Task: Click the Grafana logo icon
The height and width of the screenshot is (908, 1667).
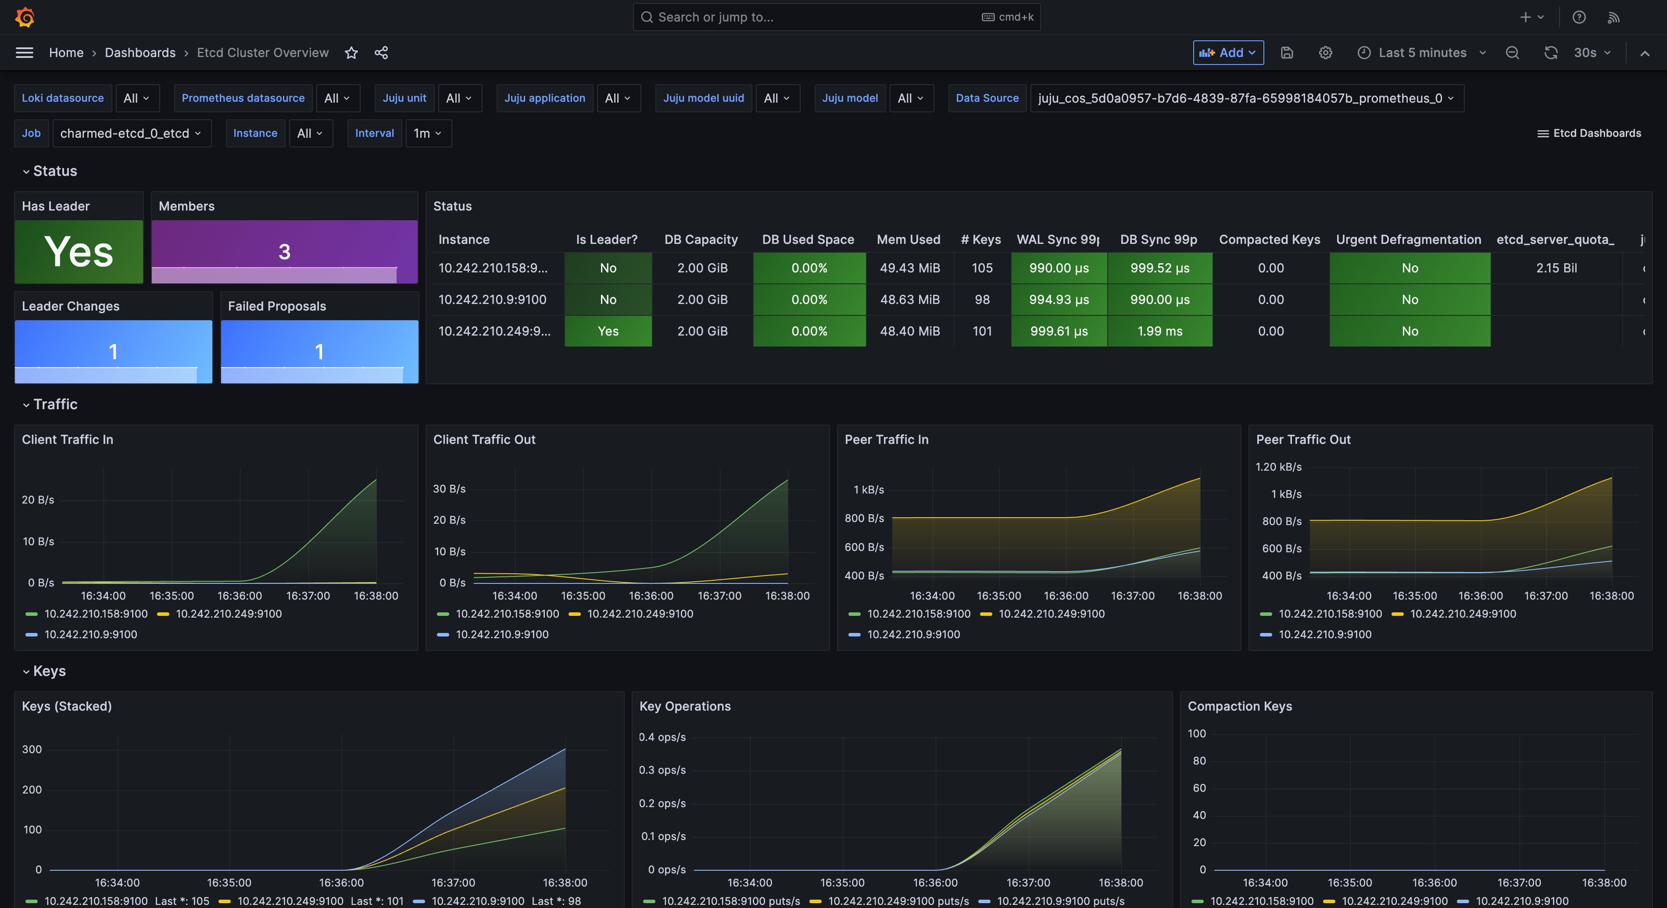Action: pos(25,17)
